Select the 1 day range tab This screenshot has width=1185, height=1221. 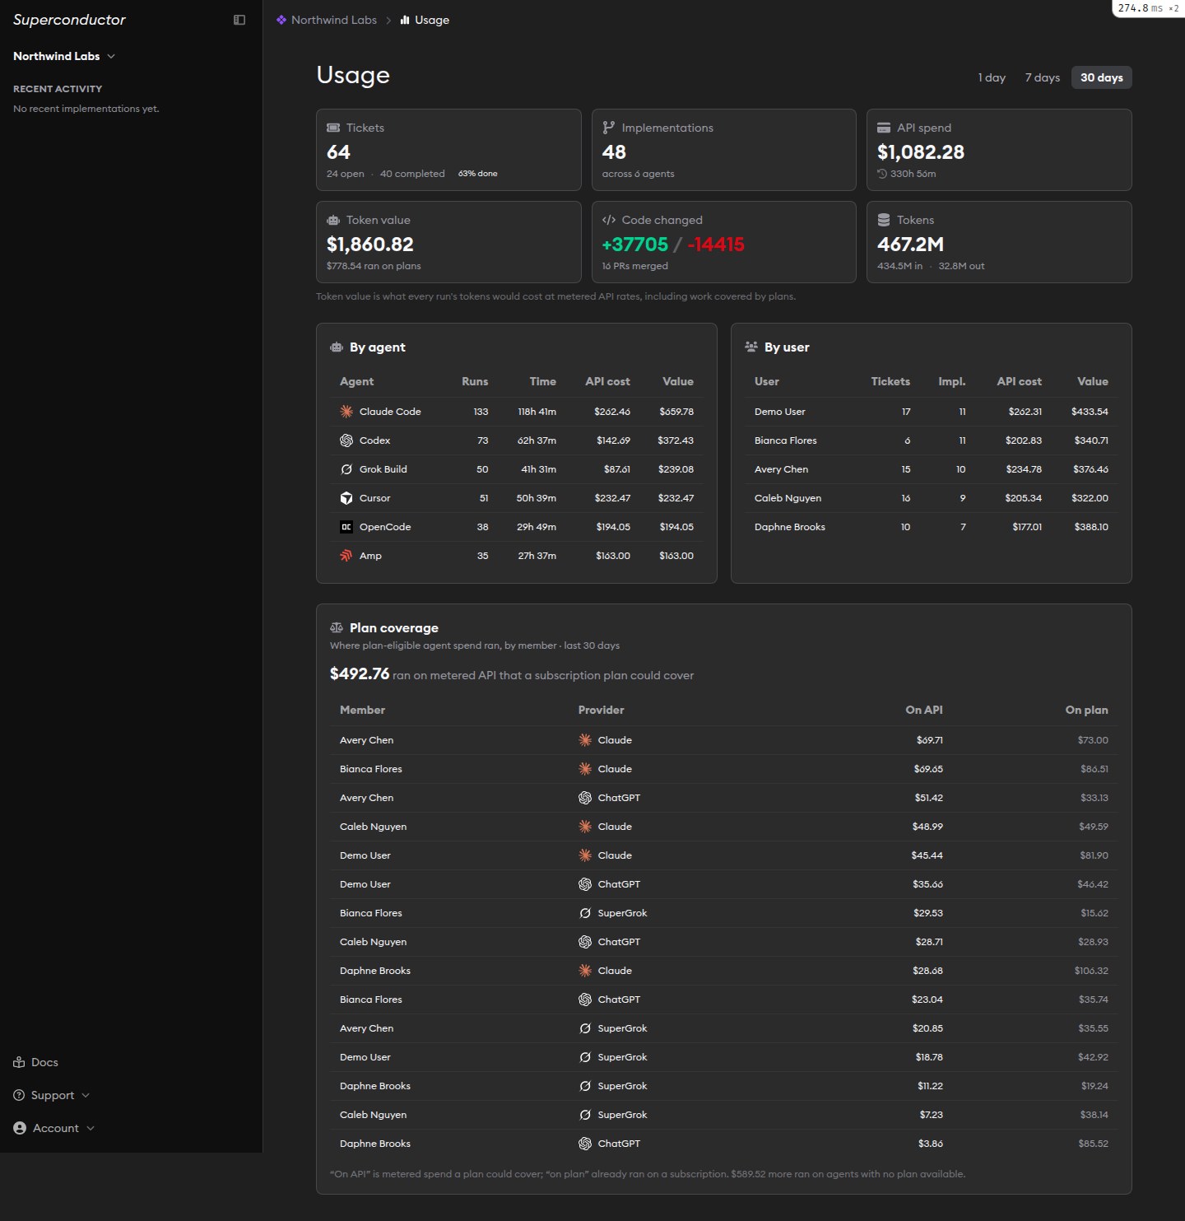(x=992, y=77)
